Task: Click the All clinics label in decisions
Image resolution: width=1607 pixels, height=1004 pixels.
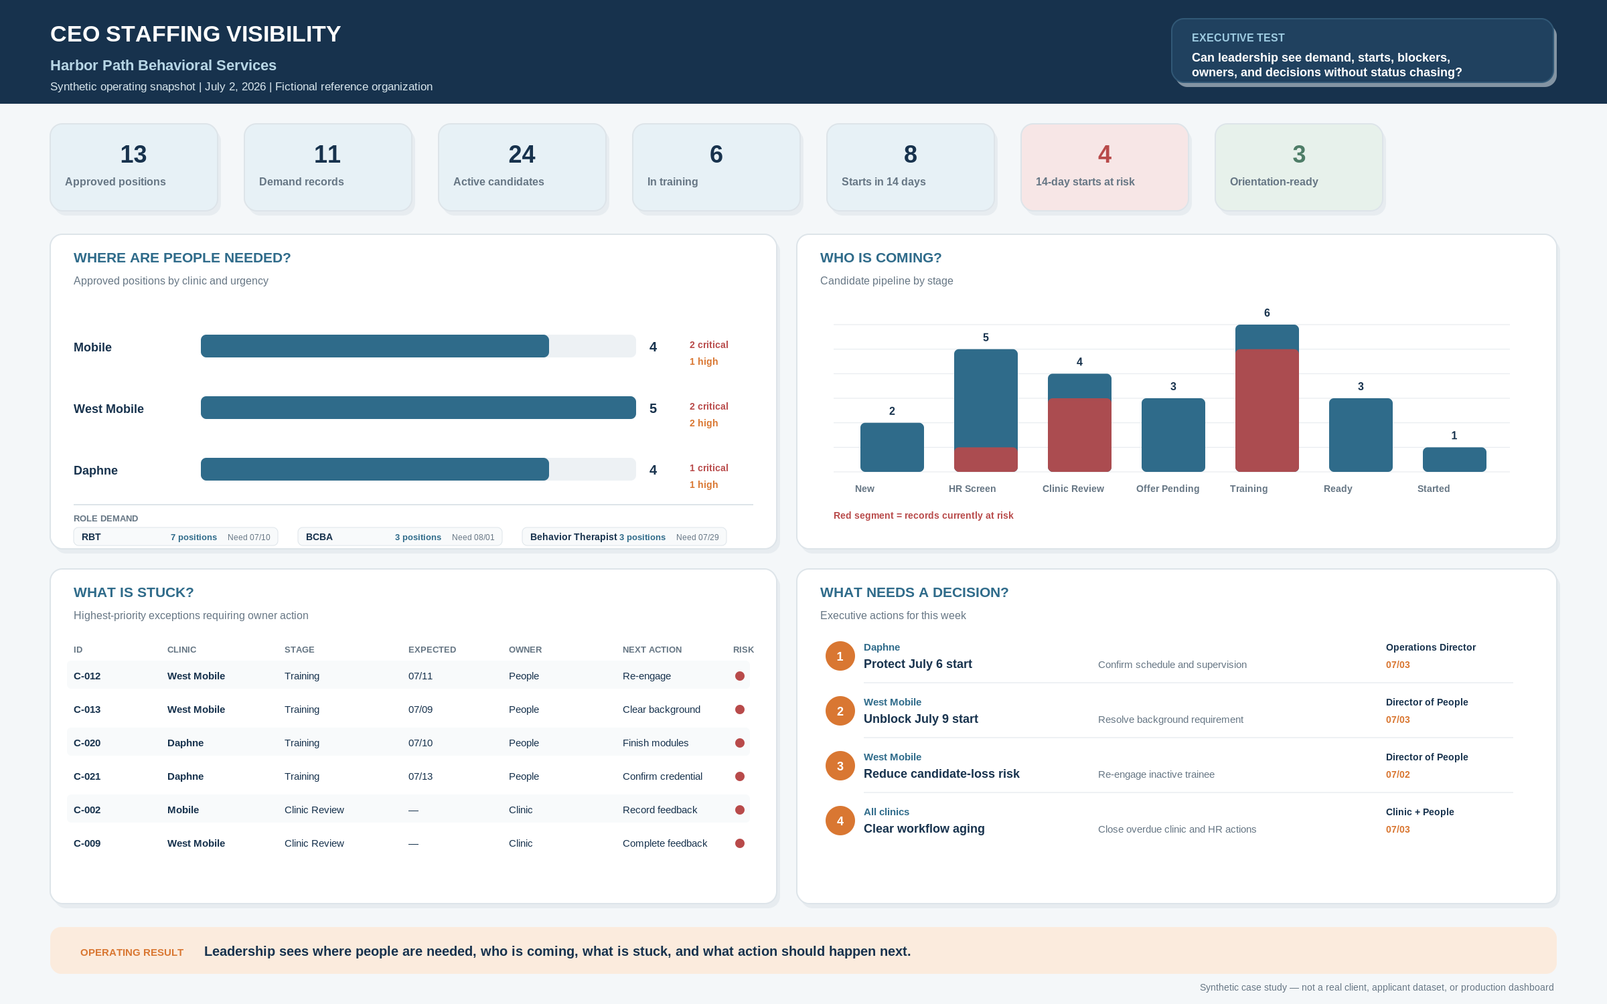Action: click(x=887, y=812)
